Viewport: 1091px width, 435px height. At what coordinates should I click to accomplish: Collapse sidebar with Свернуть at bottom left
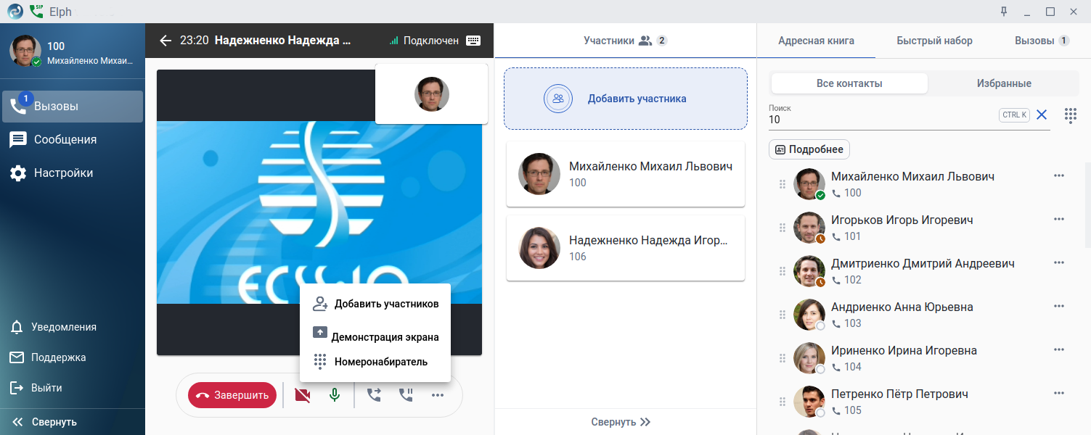[45, 422]
